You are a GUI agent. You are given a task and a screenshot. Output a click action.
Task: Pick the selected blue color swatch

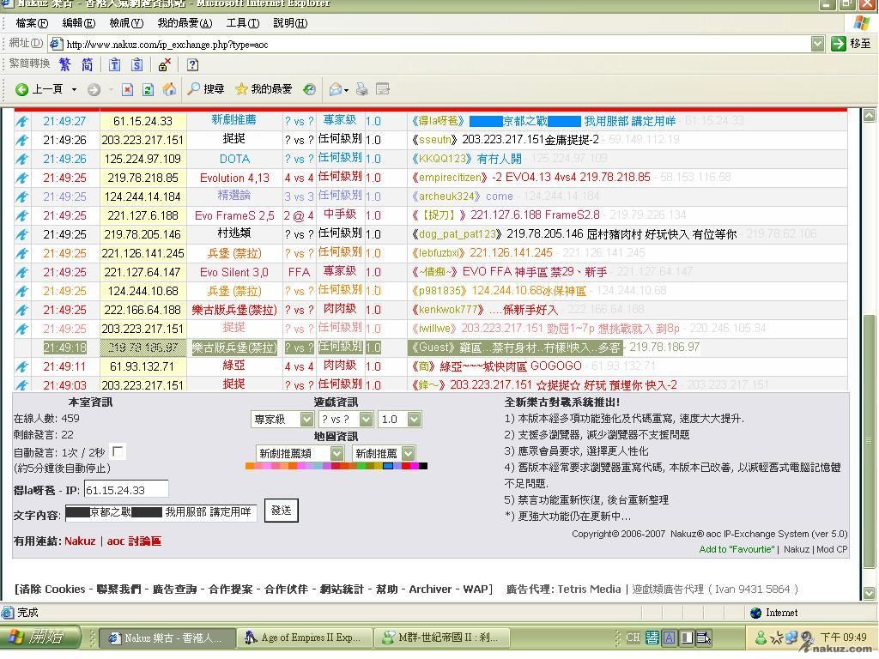pos(387,466)
